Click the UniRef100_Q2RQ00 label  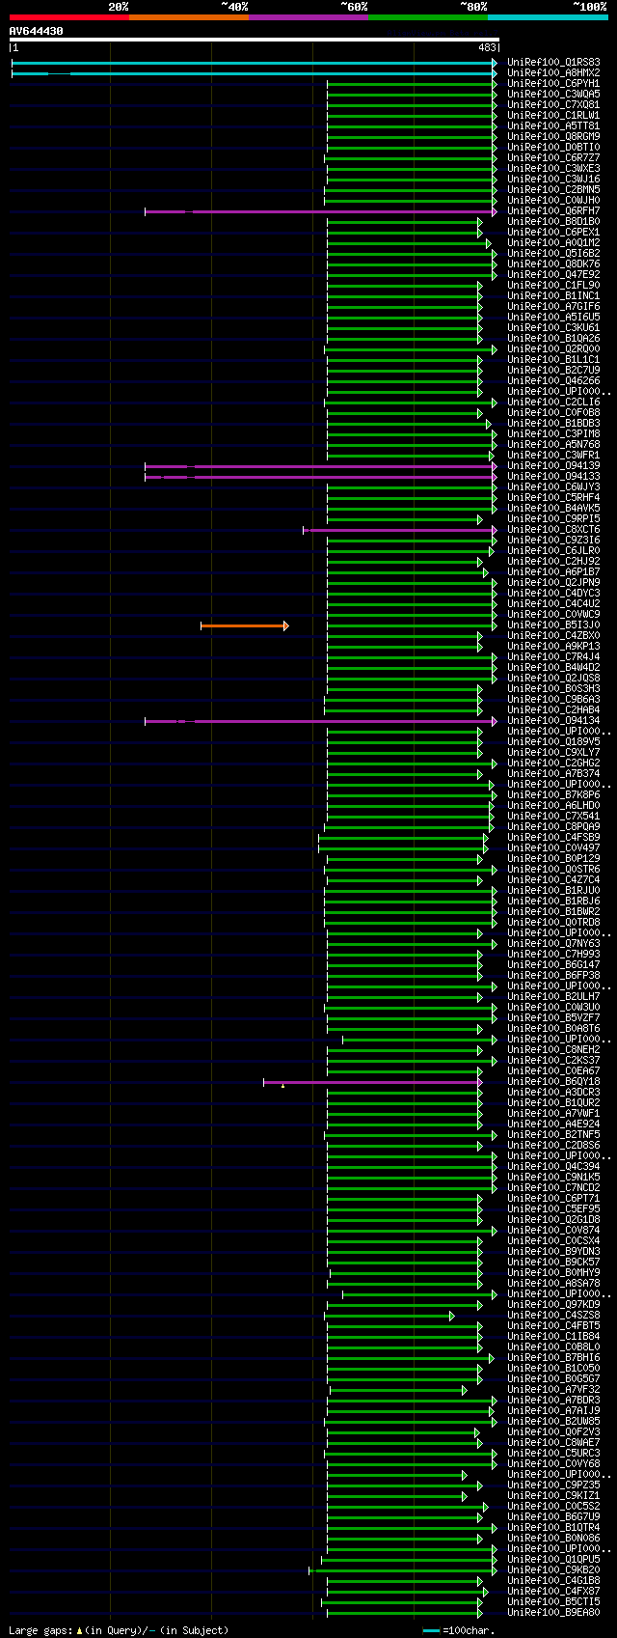(553, 349)
